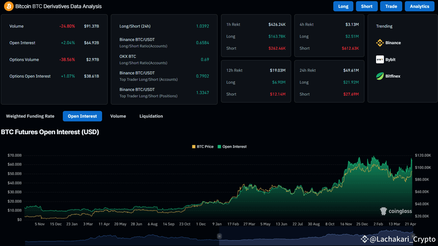
Task: Click the Options Open Interest value $38.61B
Action: [92, 76]
